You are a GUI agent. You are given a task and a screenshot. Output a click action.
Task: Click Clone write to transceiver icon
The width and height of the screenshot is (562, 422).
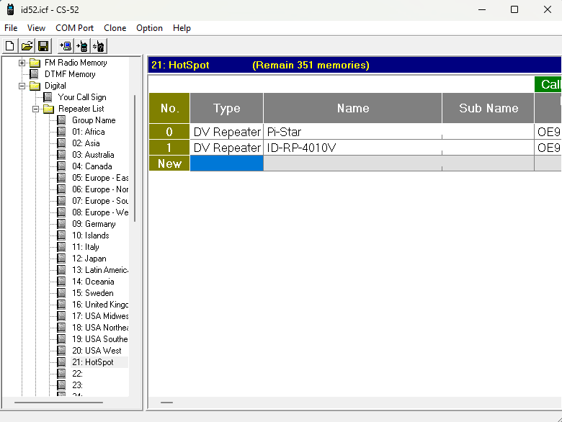click(82, 46)
